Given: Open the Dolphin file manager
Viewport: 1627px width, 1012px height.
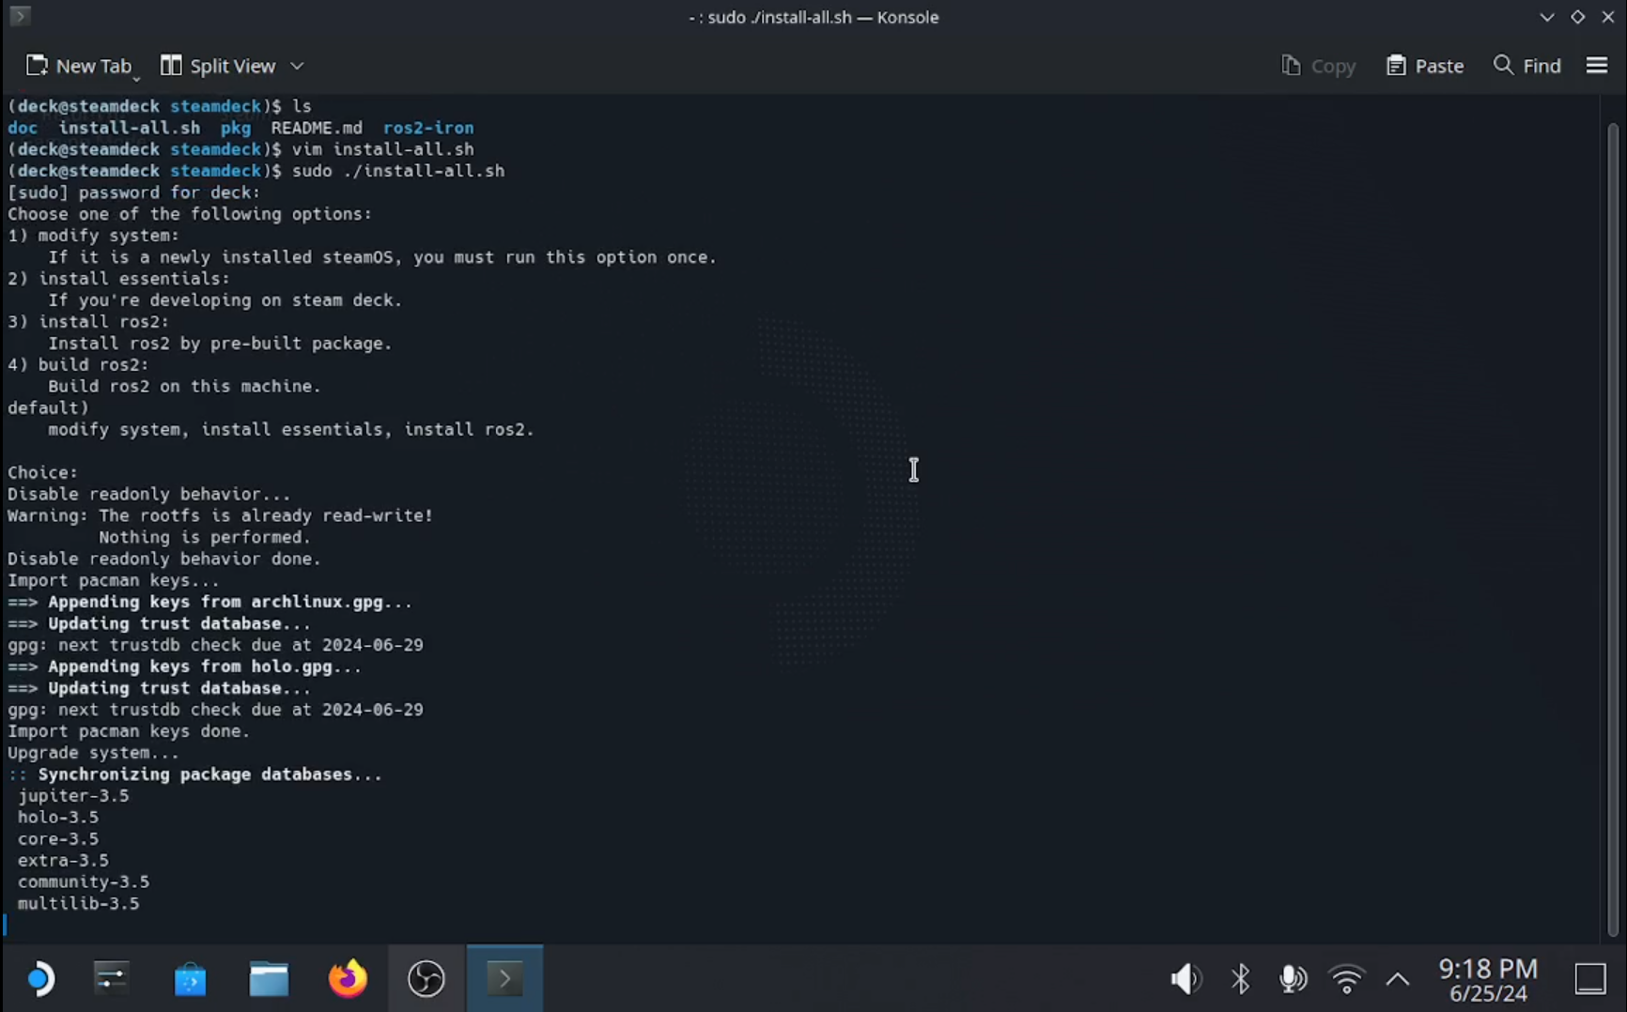Looking at the screenshot, I should [x=270, y=978].
